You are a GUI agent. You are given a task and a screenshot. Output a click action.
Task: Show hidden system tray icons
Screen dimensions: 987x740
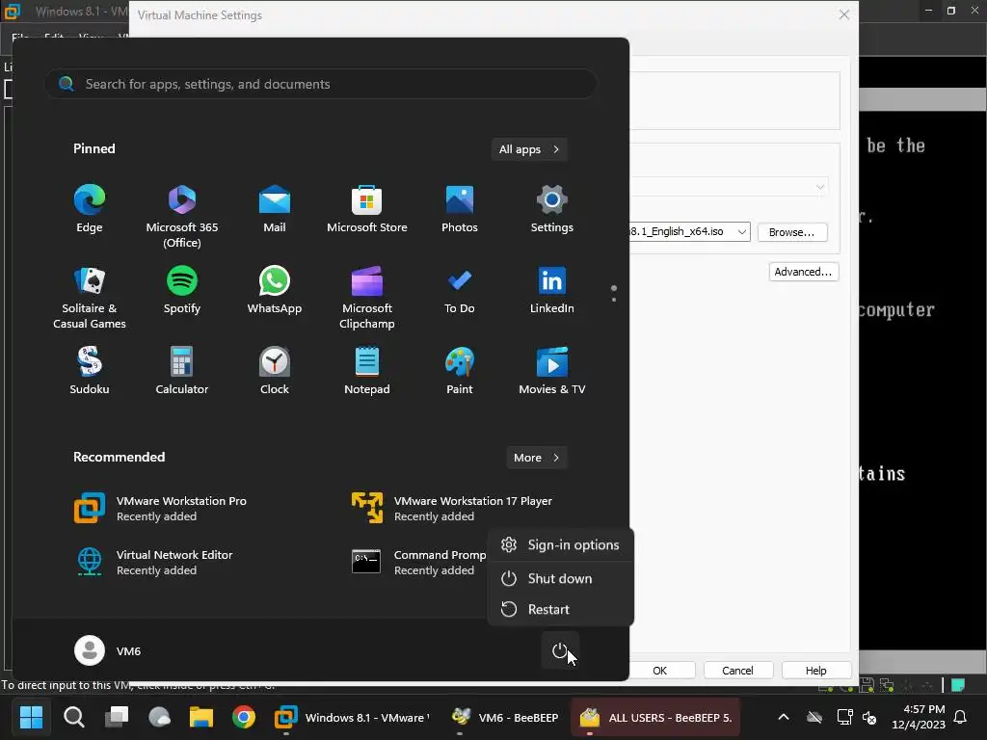[784, 717]
